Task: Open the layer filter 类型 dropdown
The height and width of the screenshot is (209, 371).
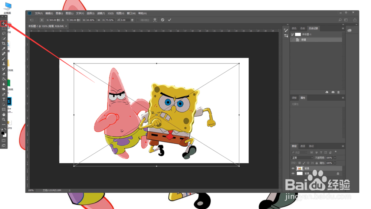Action: [x=299, y=153]
